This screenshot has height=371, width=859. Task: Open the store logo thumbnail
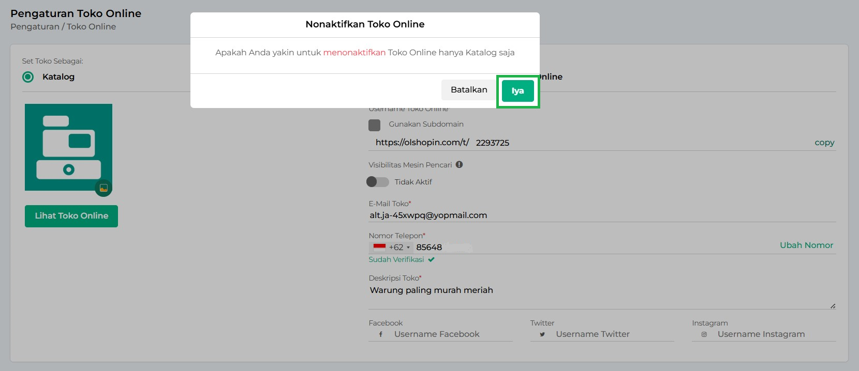click(68, 147)
